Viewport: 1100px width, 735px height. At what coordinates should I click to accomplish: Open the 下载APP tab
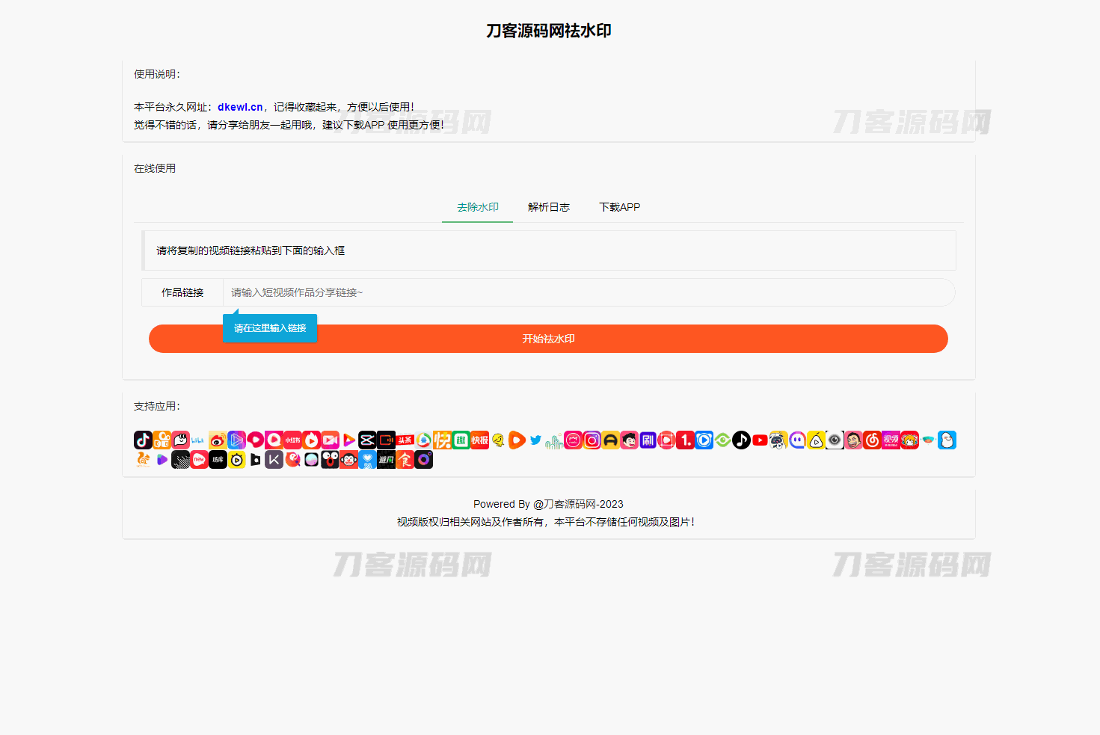(x=619, y=207)
